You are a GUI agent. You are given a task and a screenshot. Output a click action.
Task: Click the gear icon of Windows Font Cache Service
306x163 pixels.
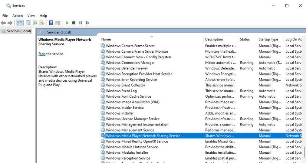pos(103,96)
